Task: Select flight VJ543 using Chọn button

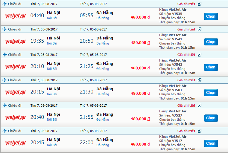Action: pyautogui.click(x=211, y=67)
